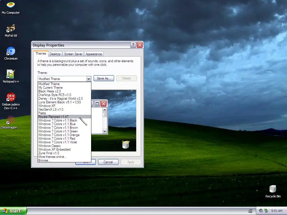This screenshot has height=215, width=287.
Task: Pick Windows 7 Colors v1.1 Red
Action: coord(64,139)
